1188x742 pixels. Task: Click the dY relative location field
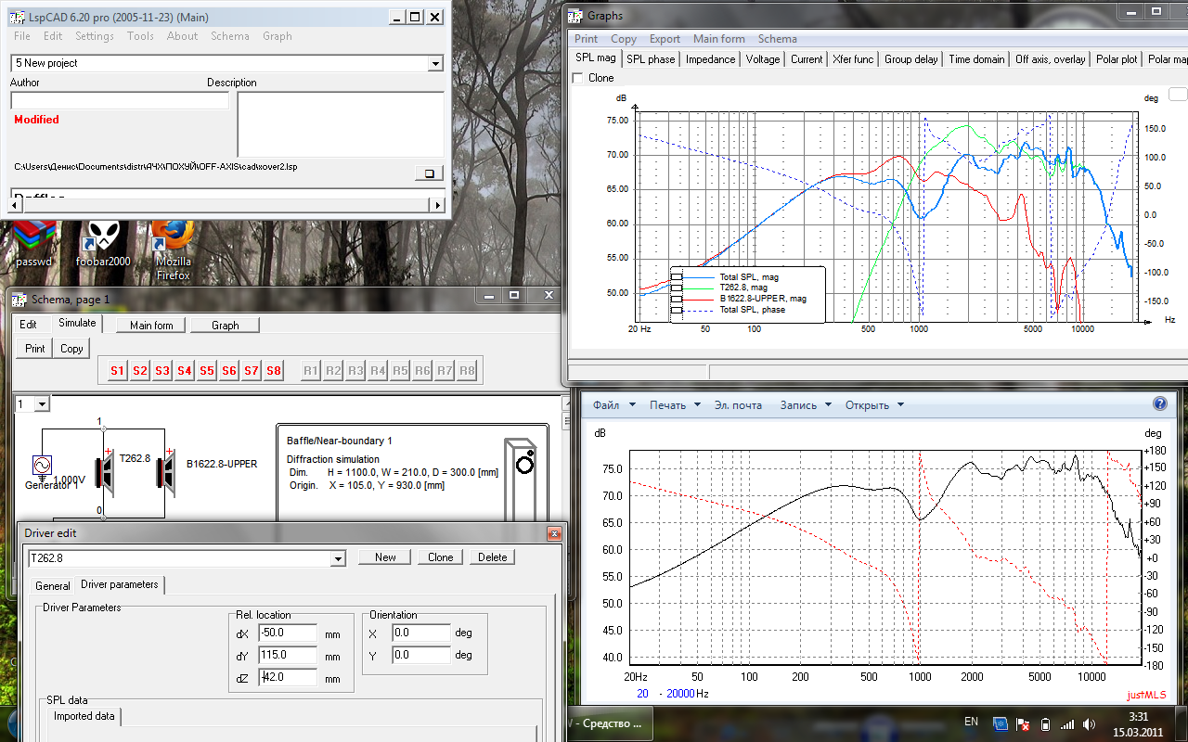289,655
